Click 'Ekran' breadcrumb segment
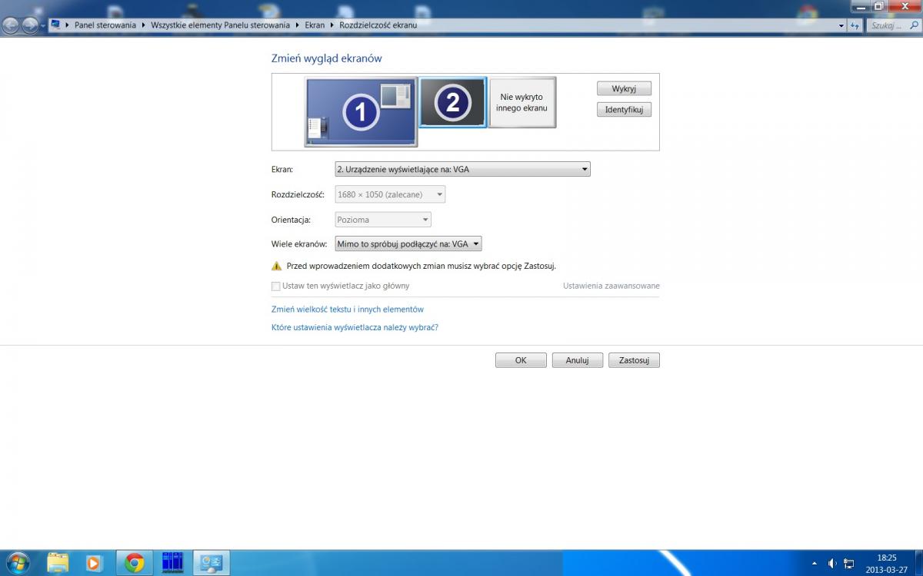This screenshot has height=576, width=923. pos(315,25)
